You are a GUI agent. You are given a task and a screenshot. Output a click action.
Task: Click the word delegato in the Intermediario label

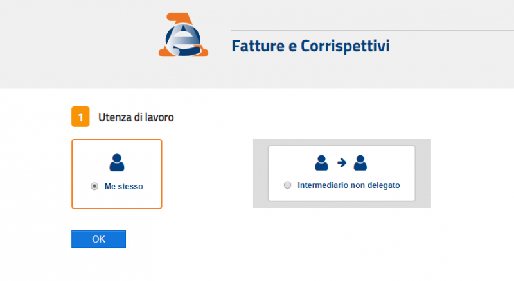(x=384, y=185)
